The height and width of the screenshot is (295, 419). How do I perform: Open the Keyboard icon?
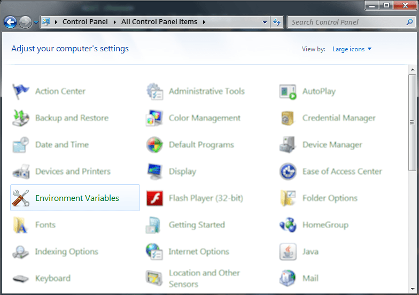click(x=20, y=279)
